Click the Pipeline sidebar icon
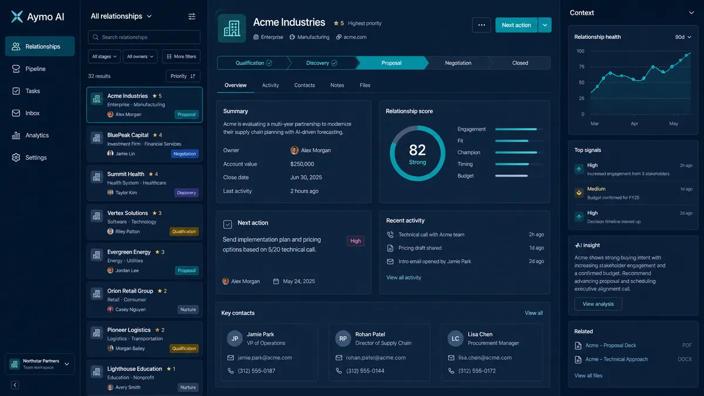 [x=16, y=69]
